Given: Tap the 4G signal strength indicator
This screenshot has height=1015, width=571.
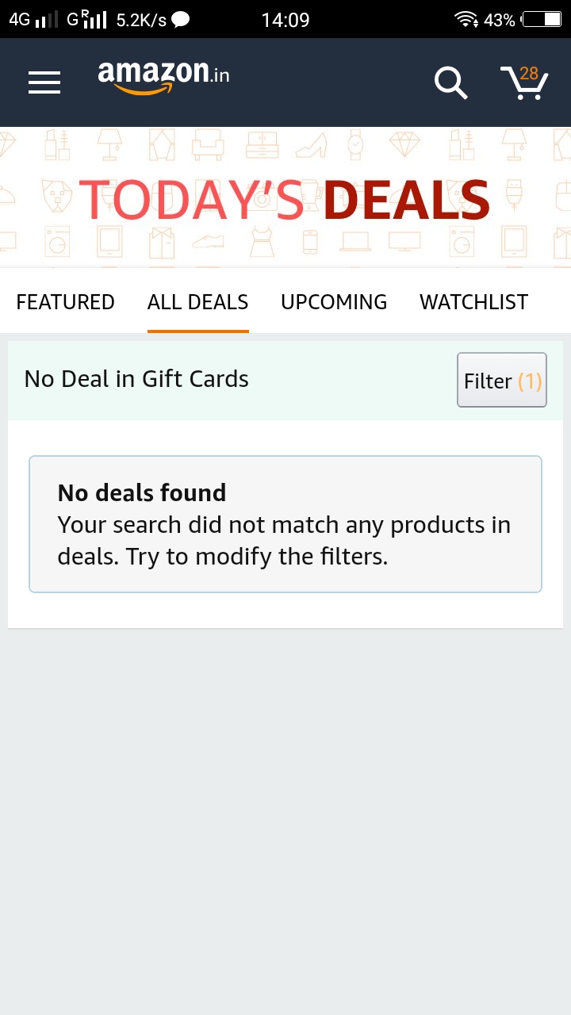Looking at the screenshot, I should coord(33,20).
